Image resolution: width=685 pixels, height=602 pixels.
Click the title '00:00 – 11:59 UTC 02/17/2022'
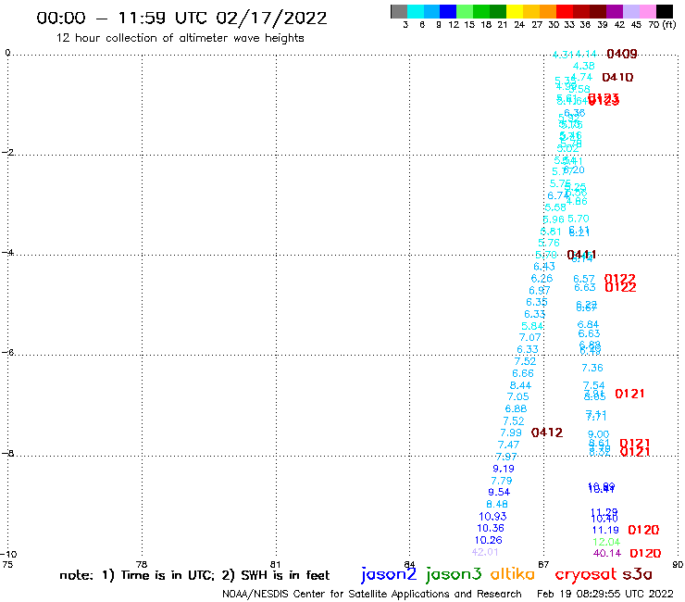pos(181,18)
